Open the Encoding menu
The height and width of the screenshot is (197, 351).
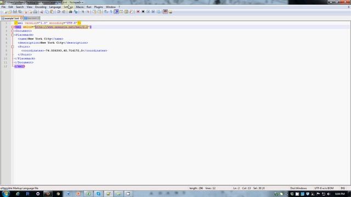(x=41, y=7)
